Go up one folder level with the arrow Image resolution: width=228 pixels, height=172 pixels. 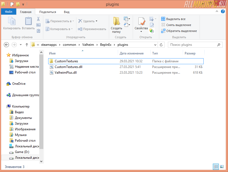point(27,45)
